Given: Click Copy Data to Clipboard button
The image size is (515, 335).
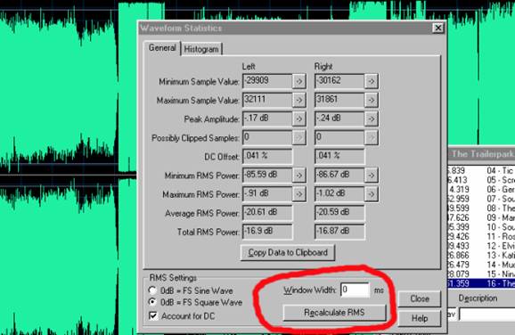Looking at the screenshot, I should tap(288, 252).
